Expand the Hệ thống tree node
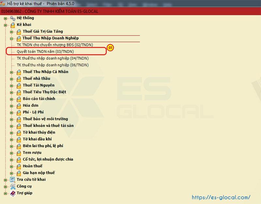The image size is (261, 204). tap(5, 18)
